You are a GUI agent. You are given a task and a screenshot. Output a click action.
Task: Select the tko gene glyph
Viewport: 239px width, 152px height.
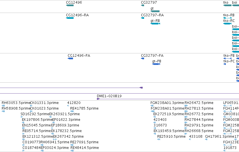[x=227, y=5]
